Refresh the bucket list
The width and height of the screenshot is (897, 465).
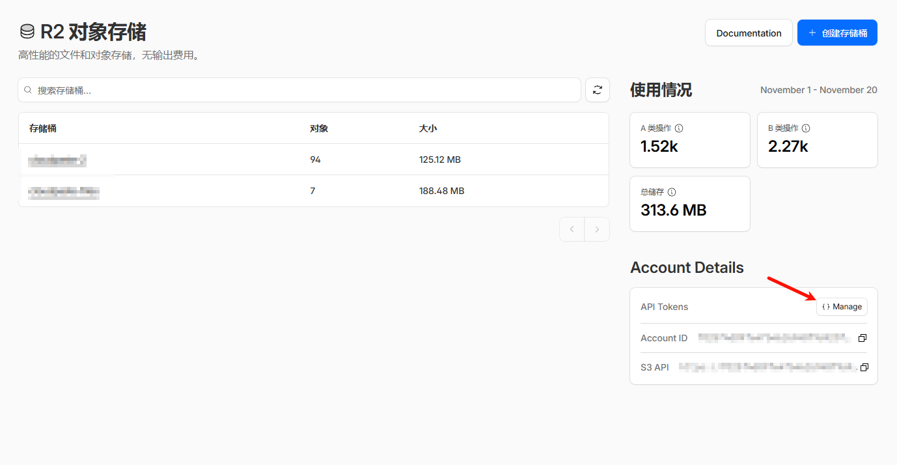point(598,91)
